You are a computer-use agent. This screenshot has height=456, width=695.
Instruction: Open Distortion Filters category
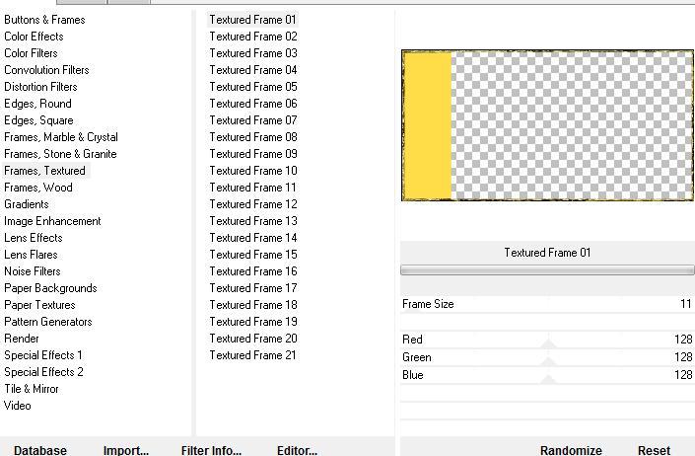click(40, 87)
